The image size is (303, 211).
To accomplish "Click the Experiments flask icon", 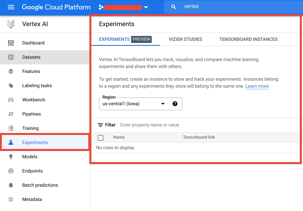I will (11, 142).
